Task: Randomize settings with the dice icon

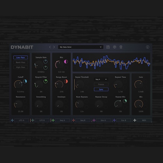Action: 114,47
